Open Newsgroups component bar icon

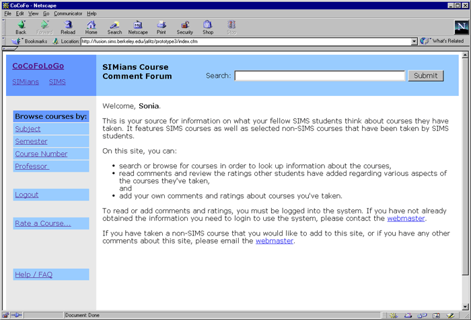click(422, 315)
